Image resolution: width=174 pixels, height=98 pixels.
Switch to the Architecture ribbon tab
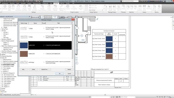[5, 3]
